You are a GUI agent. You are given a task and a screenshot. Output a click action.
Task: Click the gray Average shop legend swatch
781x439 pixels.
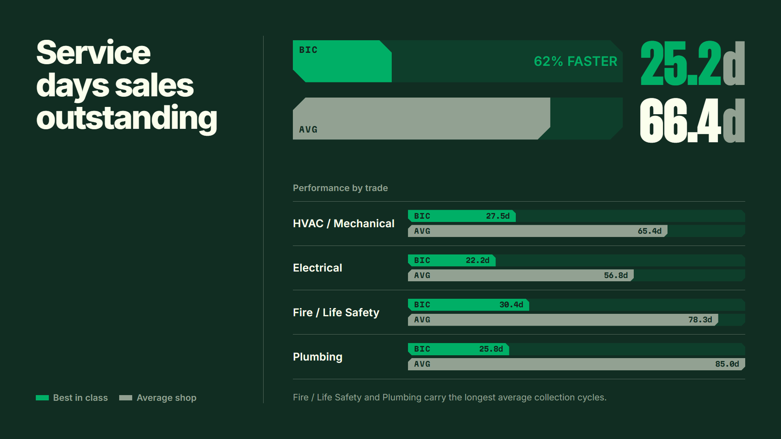click(x=126, y=398)
